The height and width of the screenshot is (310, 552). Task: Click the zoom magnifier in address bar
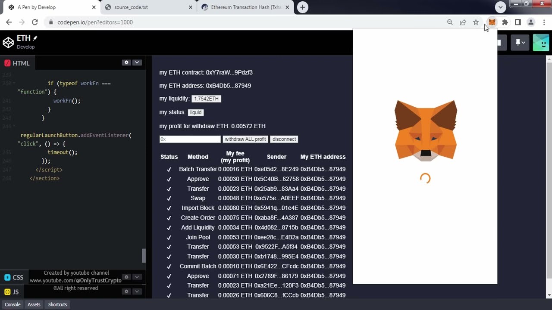pyautogui.click(x=450, y=22)
